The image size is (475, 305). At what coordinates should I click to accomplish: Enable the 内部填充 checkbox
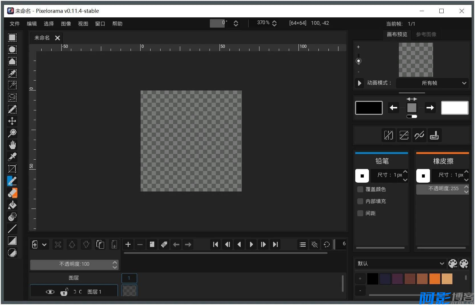(x=360, y=201)
